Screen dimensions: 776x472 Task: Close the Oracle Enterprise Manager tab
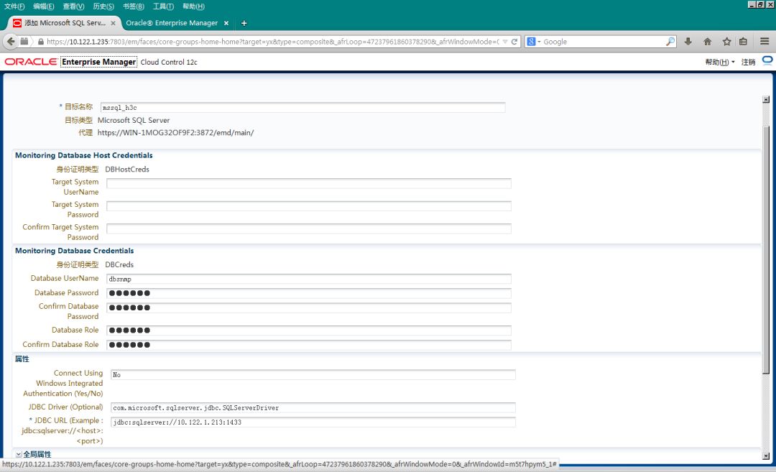pyautogui.click(x=226, y=23)
